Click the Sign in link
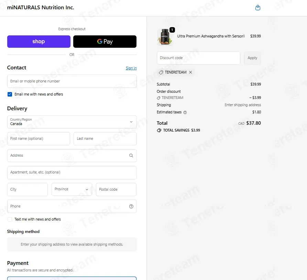 tap(131, 68)
